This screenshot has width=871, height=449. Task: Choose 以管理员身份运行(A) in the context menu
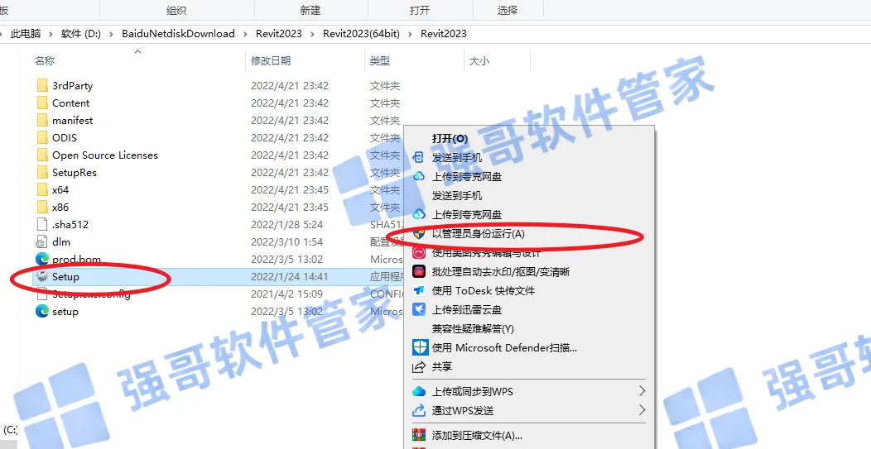coord(479,234)
